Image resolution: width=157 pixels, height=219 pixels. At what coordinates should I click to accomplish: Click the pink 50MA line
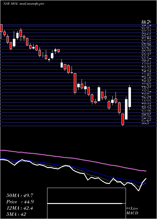[x=73, y=158]
